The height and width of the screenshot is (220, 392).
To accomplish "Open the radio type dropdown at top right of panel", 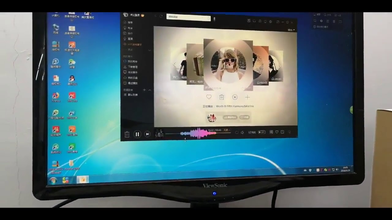I will coord(291,30).
